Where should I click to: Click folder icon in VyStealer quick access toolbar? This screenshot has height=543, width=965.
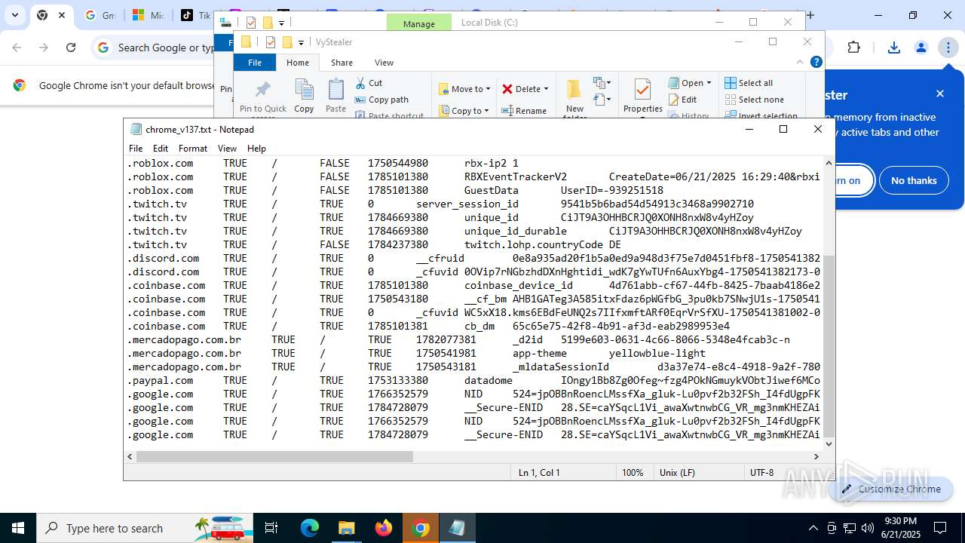click(287, 42)
